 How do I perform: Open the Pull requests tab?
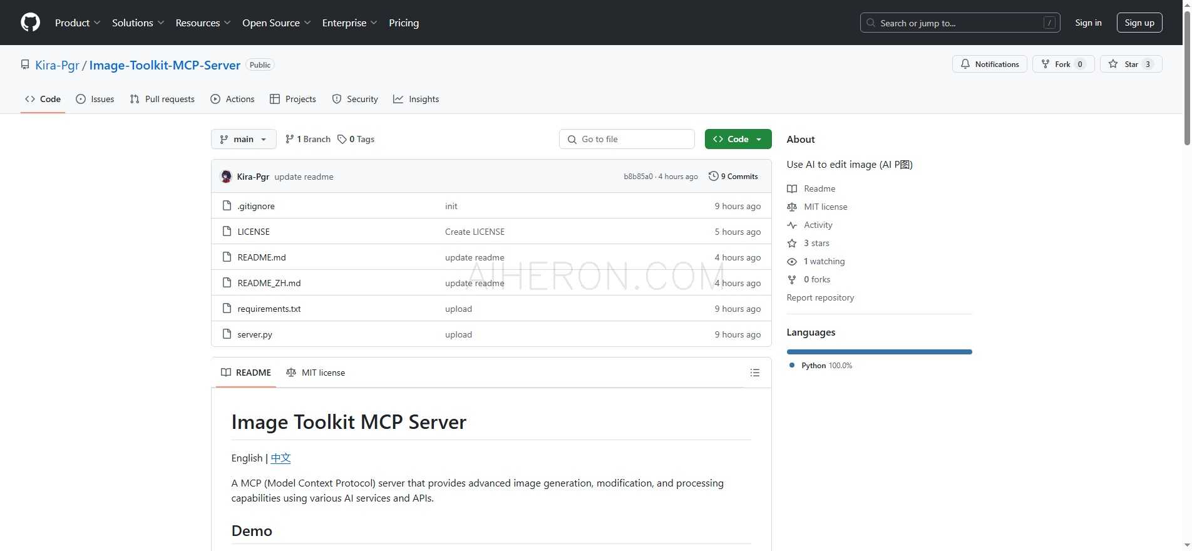click(162, 99)
